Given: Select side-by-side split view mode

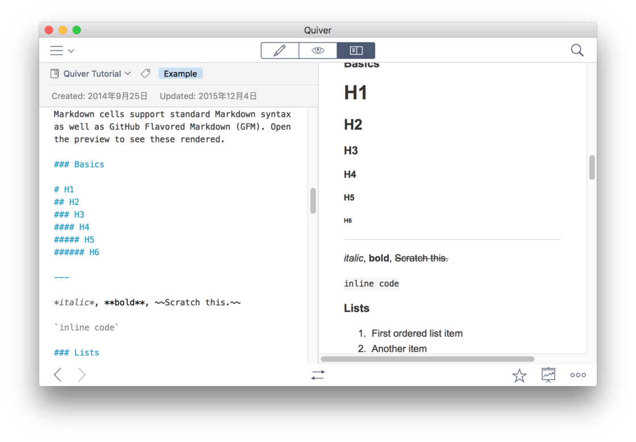Looking at the screenshot, I should tap(355, 50).
